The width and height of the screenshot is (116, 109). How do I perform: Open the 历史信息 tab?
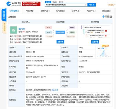pyautogui.click(x=106, y=11)
